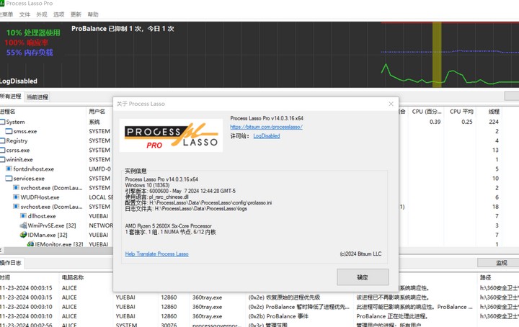Viewport: 519px width, 327px height.
Task: Click the IEMonitor.exe process icon
Action: [x=30, y=244]
